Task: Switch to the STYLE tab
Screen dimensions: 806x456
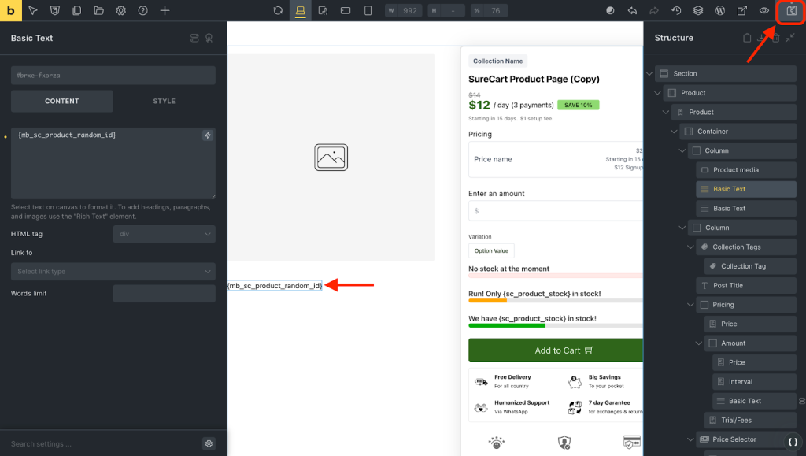Action: click(164, 101)
